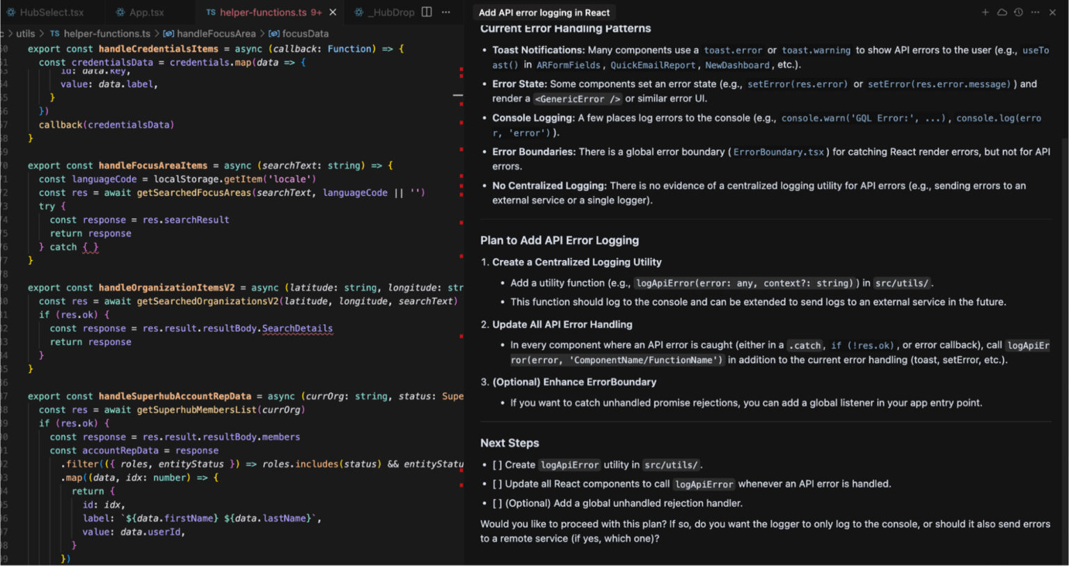The image size is (1069, 566).
Task: Click the file icon on the _HubDrop tab
Action: [x=358, y=12]
